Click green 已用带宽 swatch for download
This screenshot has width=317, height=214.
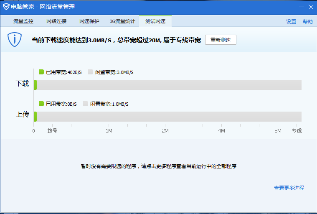(x=41, y=72)
